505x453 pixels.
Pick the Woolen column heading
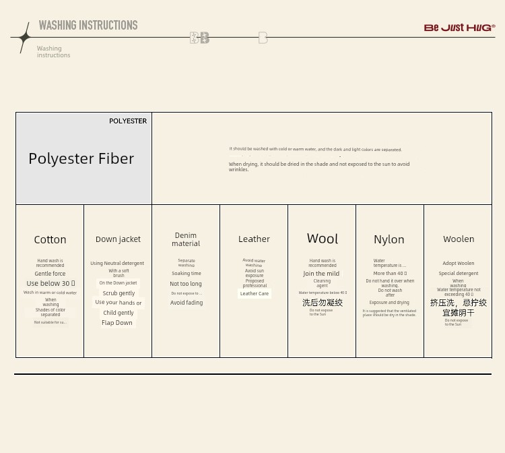tap(459, 239)
